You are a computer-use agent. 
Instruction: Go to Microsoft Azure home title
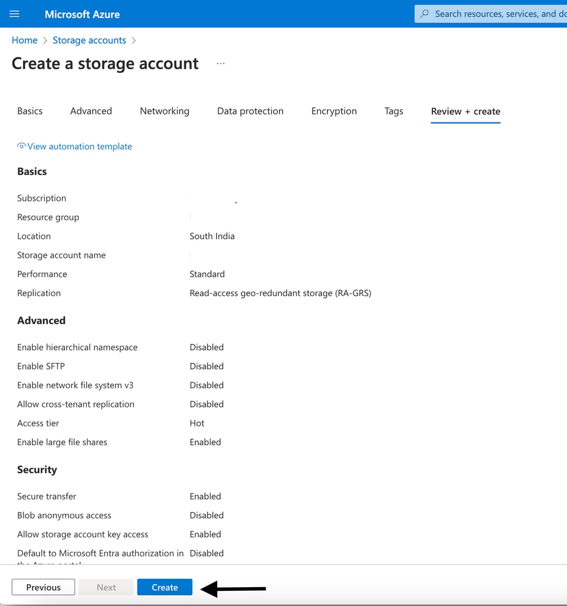(x=82, y=15)
